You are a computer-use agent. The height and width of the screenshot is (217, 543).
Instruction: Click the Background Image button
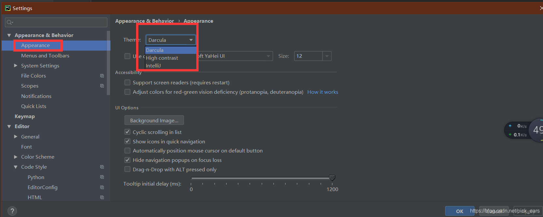pyautogui.click(x=154, y=120)
